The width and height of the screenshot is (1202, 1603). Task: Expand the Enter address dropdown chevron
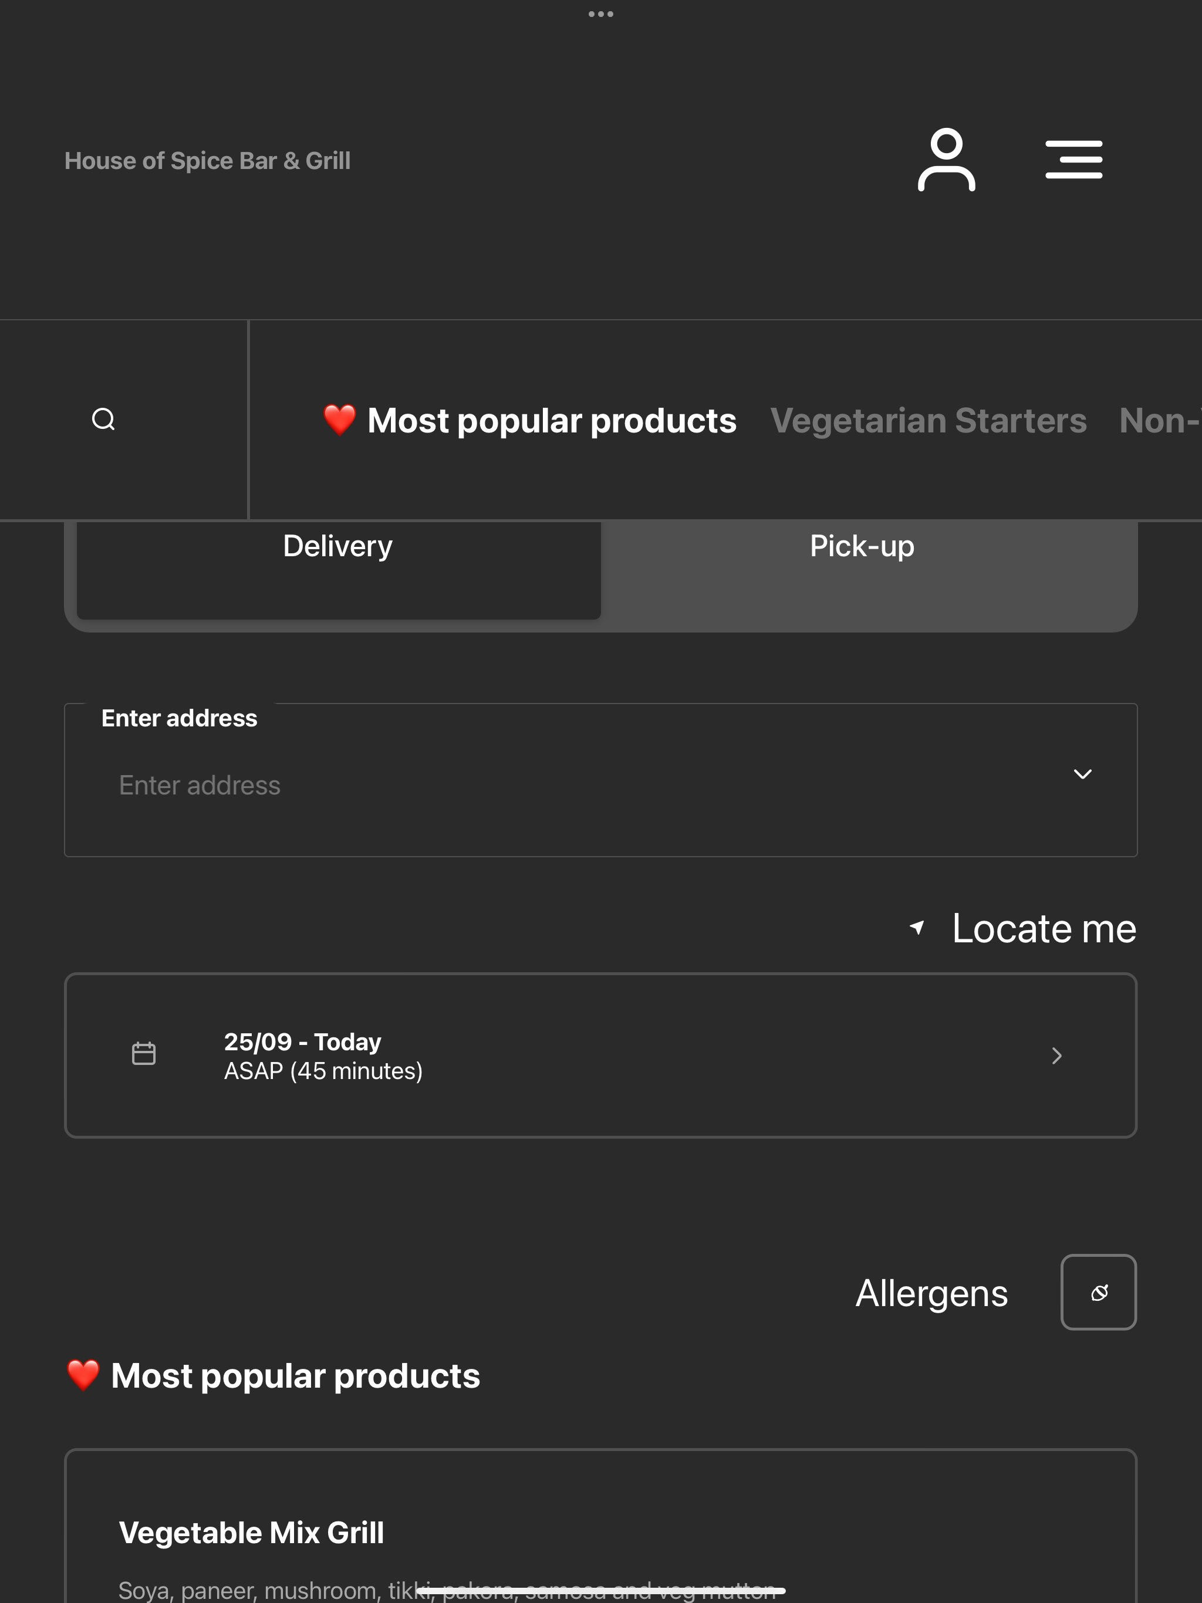[1082, 774]
